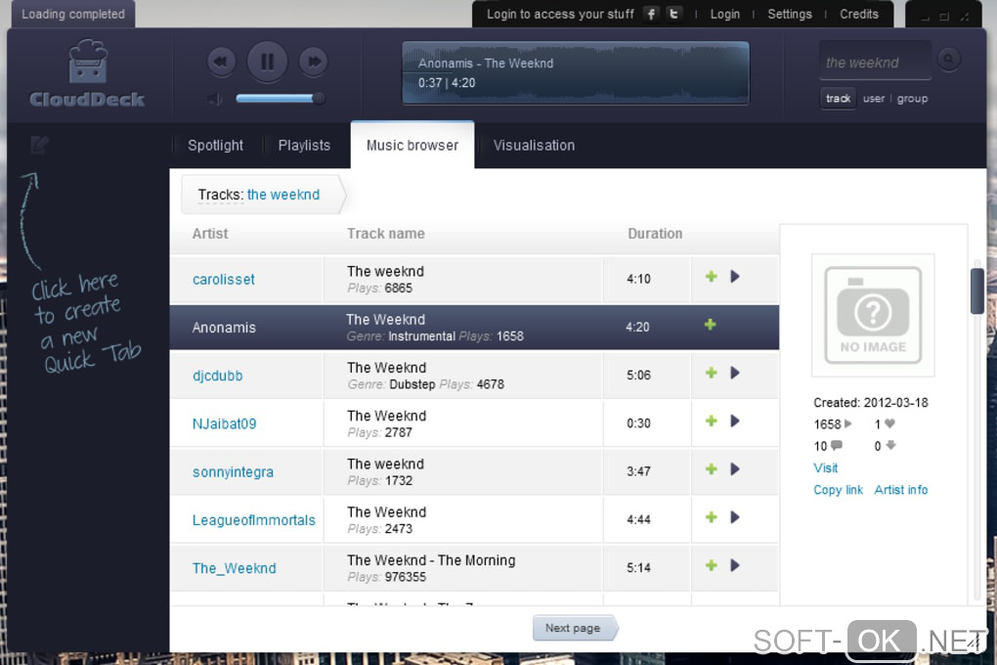Screen dimensions: 997x665
Task: Open the Login link
Action: 725,14
